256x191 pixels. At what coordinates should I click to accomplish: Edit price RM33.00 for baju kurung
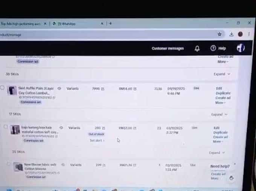point(135,128)
